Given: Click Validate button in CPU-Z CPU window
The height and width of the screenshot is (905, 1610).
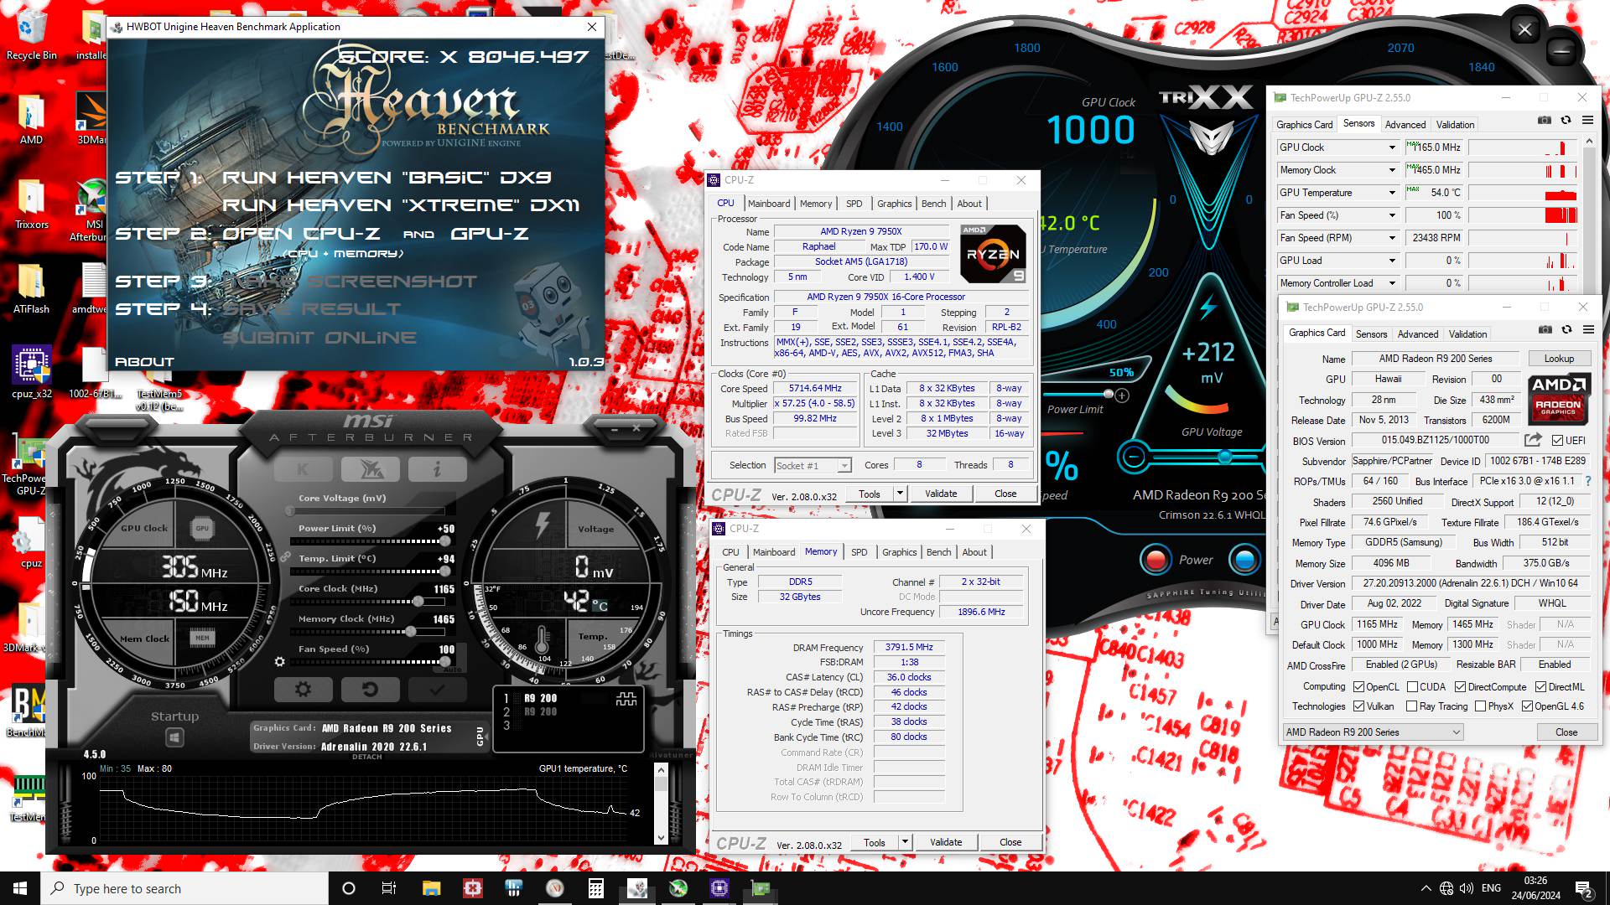Looking at the screenshot, I should (x=941, y=494).
